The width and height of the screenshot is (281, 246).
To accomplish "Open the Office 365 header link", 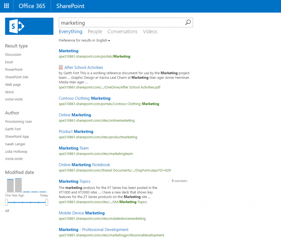I will click(32, 6).
